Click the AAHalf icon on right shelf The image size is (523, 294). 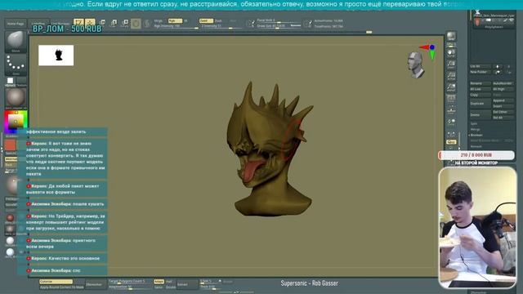(451, 87)
